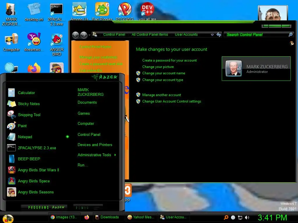Open Among Us desktop shortcut
The width and height of the screenshot is (298, 223).
point(79,11)
